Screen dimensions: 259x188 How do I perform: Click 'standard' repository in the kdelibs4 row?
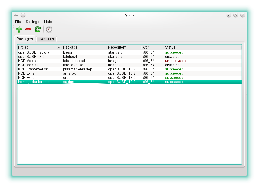tap(115, 57)
